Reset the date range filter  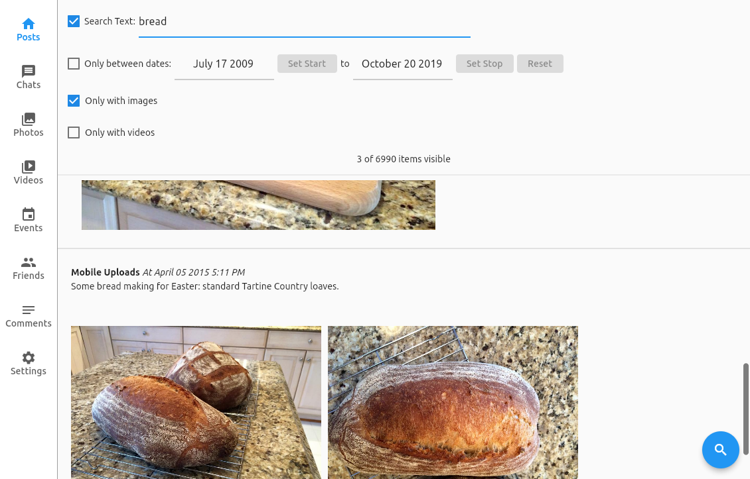click(540, 64)
